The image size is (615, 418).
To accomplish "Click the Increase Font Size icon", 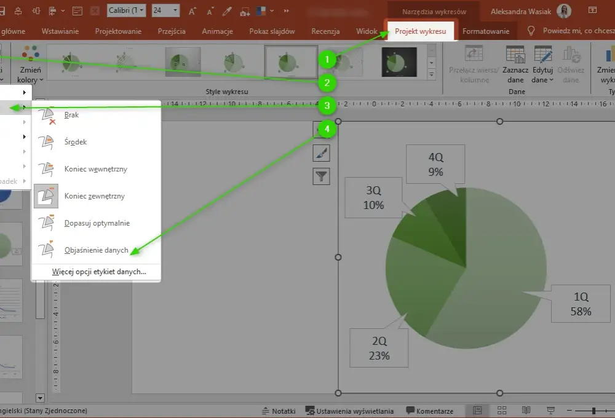I will 192,11.
